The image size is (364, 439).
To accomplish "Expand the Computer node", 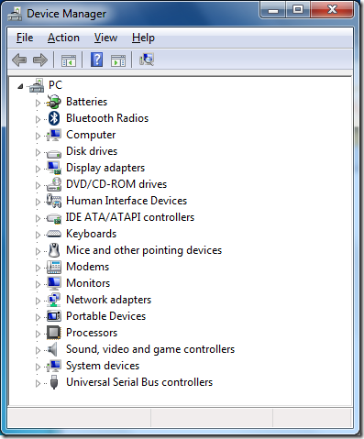I will (x=38, y=136).
